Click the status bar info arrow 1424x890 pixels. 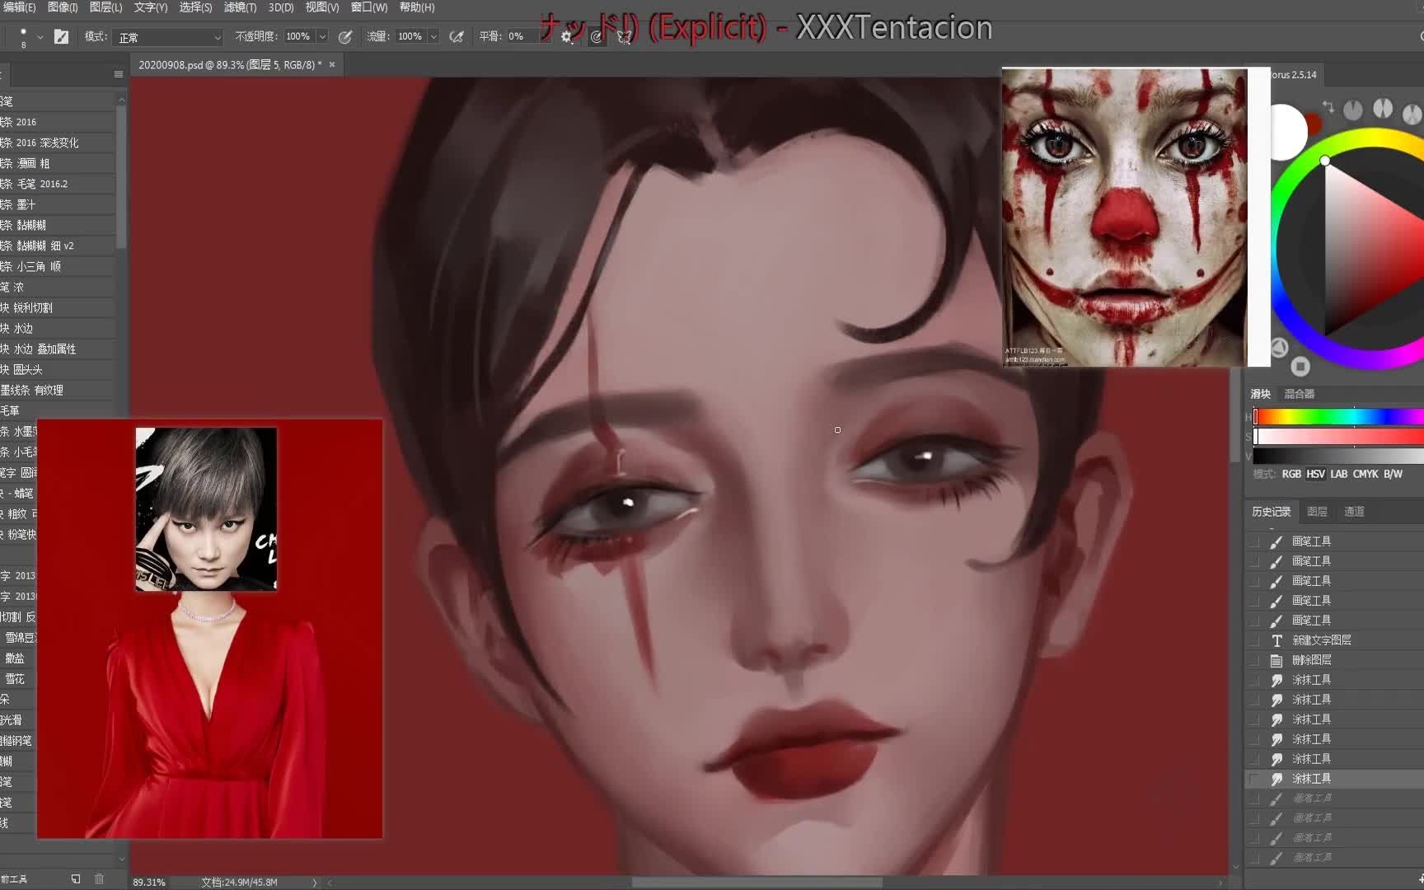point(314,882)
